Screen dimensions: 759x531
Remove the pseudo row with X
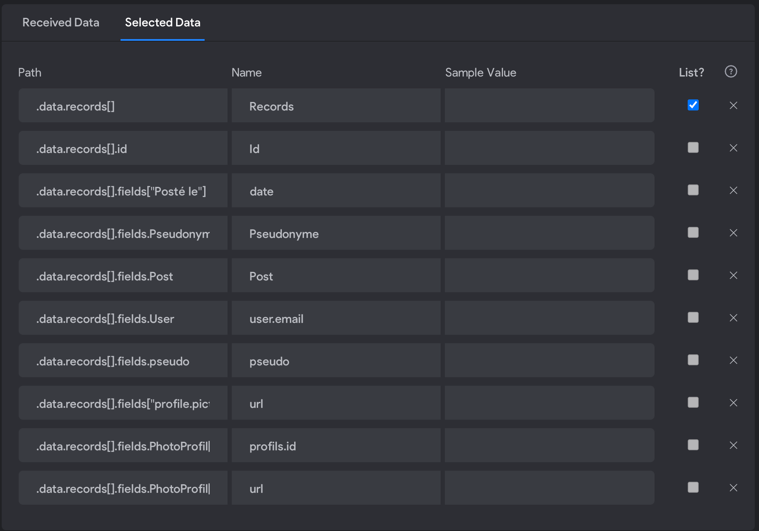(733, 360)
